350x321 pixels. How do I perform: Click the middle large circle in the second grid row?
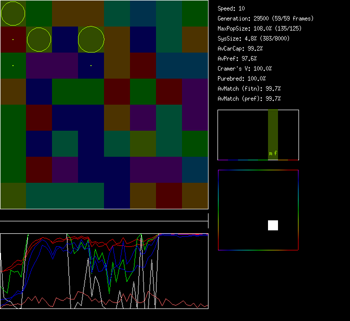pyautogui.click(x=39, y=40)
